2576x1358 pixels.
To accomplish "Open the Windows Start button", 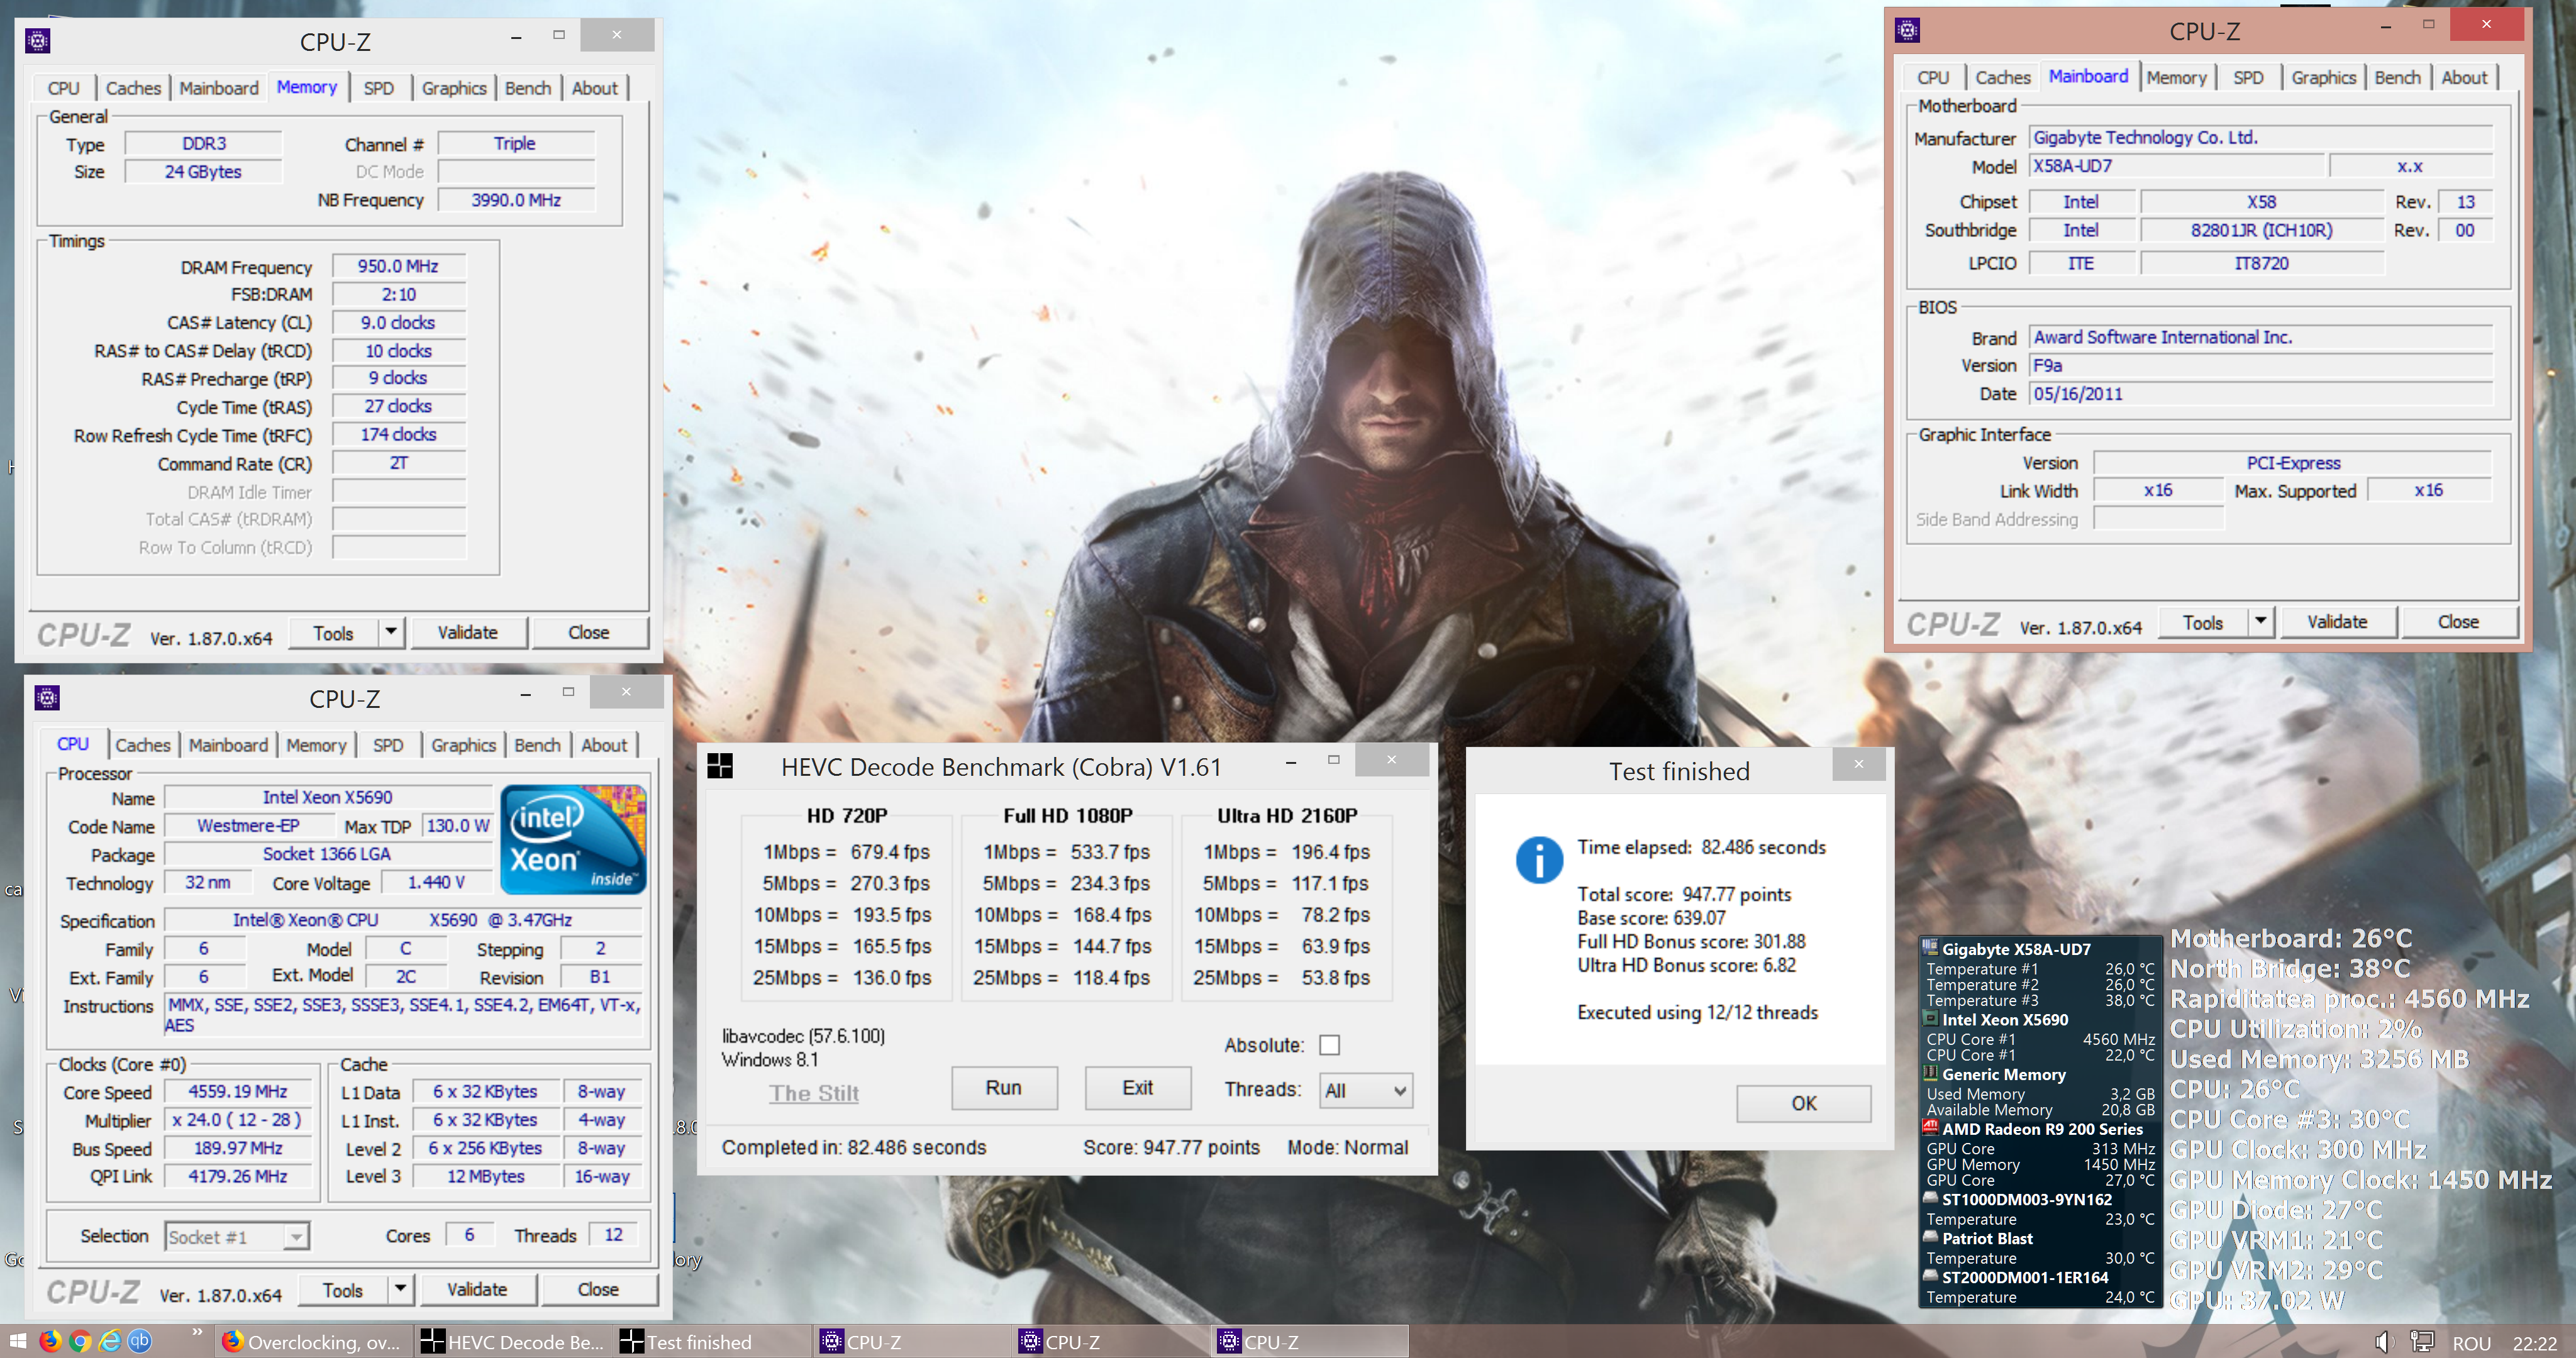I will [18, 1342].
